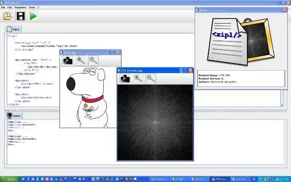Maximize the FFT of brian.jpg window
Viewport: 291px width, 182px height.
186,70
